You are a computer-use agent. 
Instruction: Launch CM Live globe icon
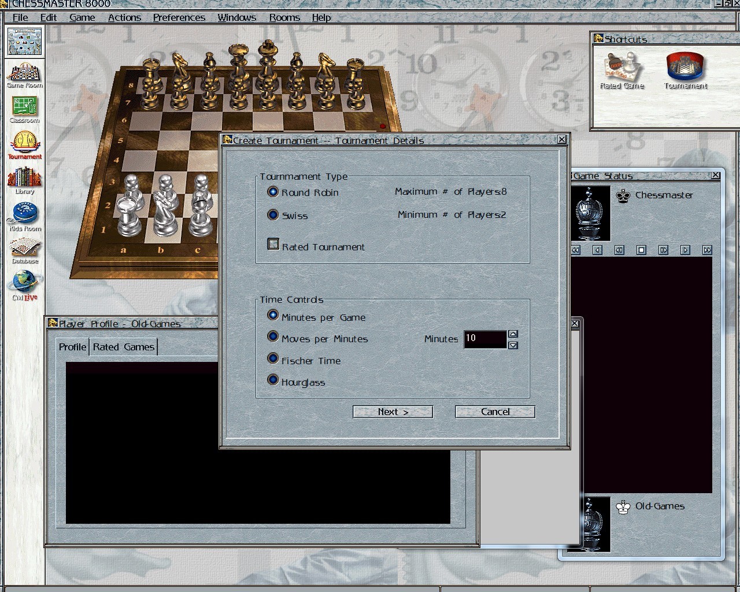click(x=25, y=286)
